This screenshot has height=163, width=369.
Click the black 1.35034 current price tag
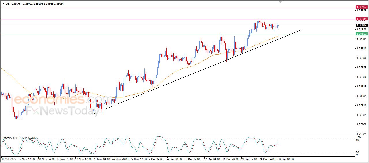click(x=362, y=25)
